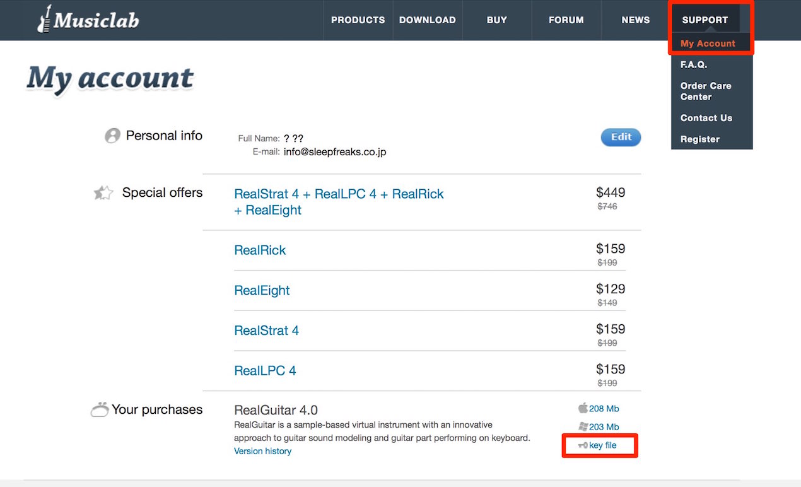Open the NEWS section
801x487 pixels.
pos(636,20)
